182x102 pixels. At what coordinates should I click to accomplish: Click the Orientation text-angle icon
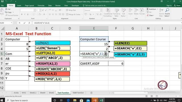pyautogui.click(x=60, y=10)
